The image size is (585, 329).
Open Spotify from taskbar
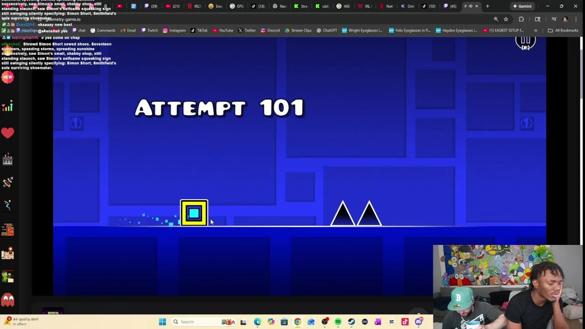[x=338, y=322]
